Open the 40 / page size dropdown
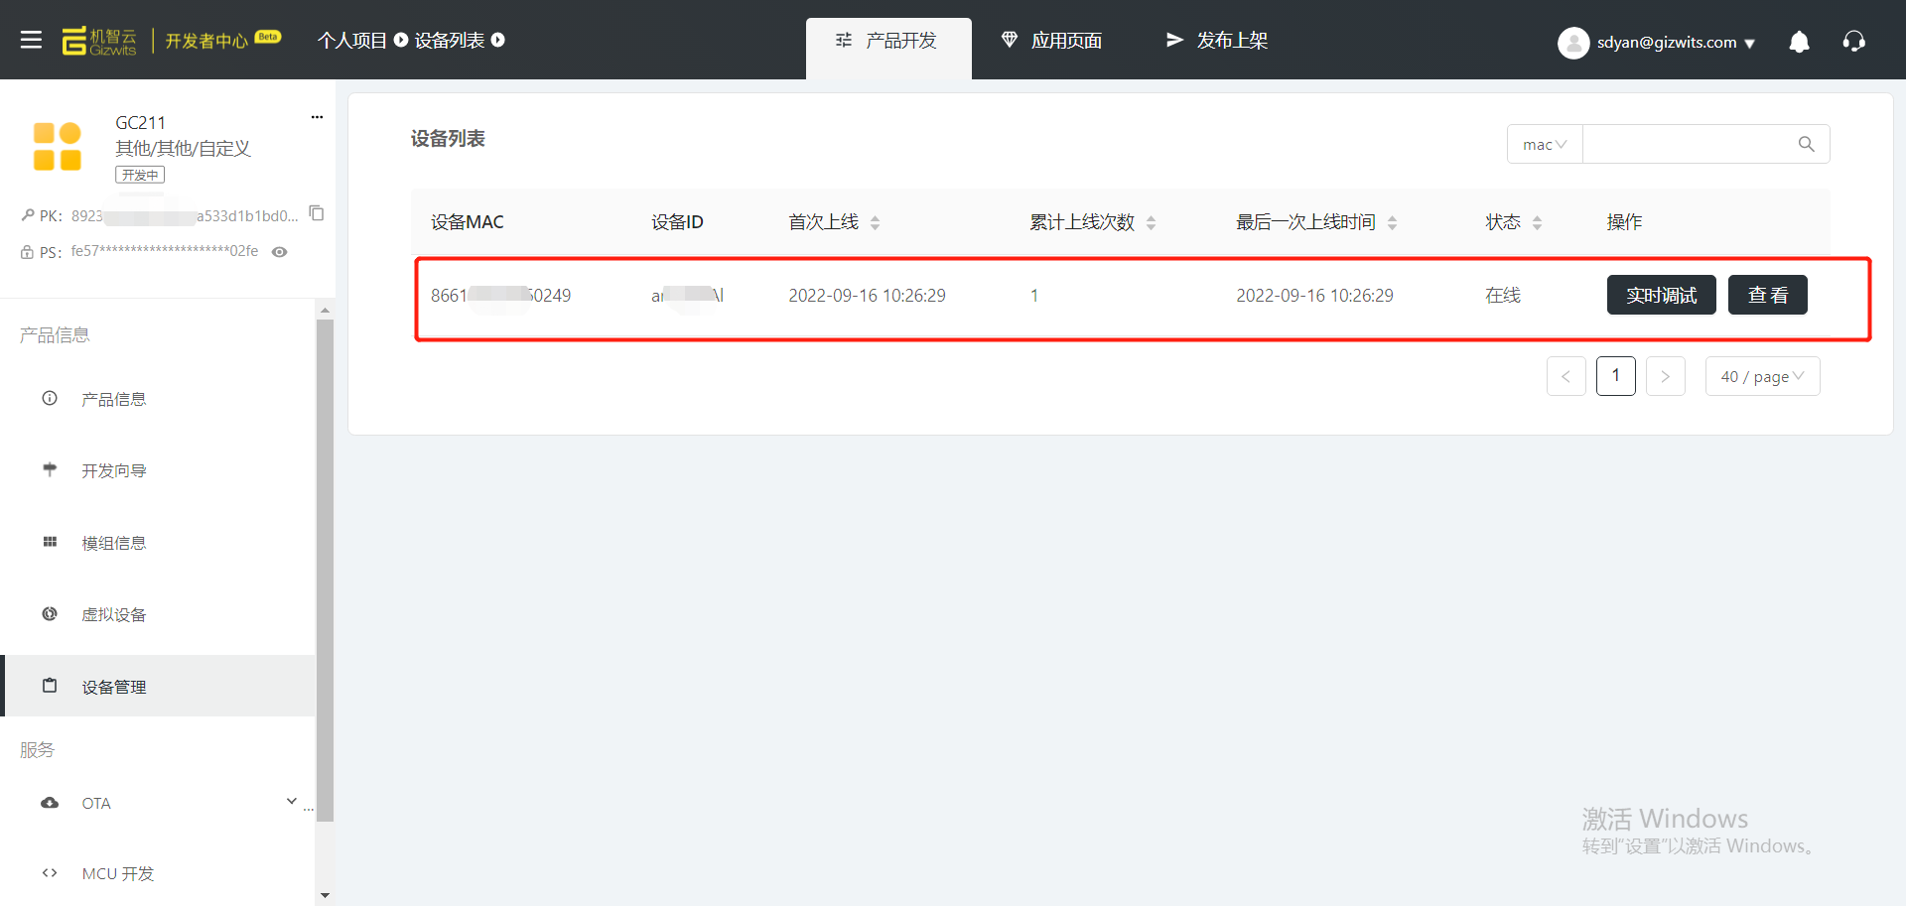This screenshot has width=1906, height=906. (1762, 377)
